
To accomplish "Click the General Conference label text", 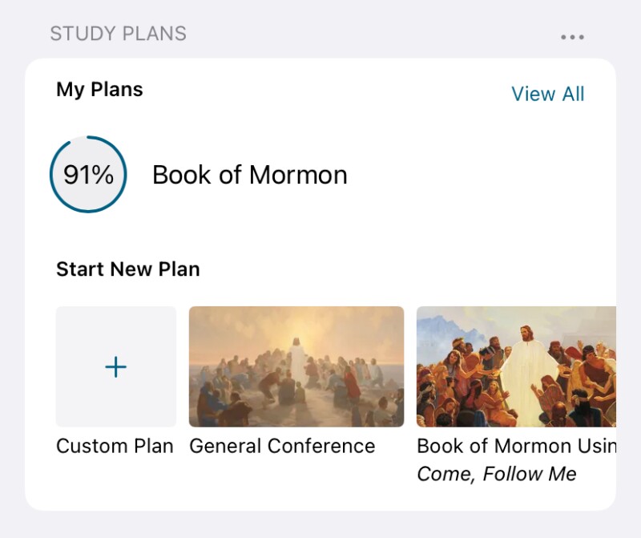I will pyautogui.click(x=282, y=447).
